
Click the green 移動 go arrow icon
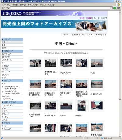(115, 8)
